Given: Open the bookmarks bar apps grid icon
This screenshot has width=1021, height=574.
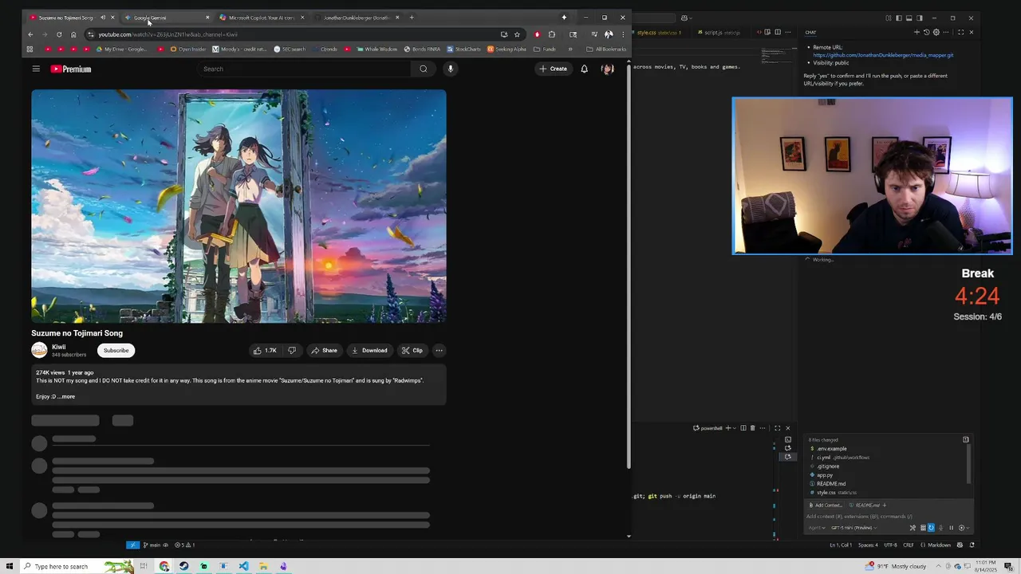Looking at the screenshot, I should click(30, 49).
